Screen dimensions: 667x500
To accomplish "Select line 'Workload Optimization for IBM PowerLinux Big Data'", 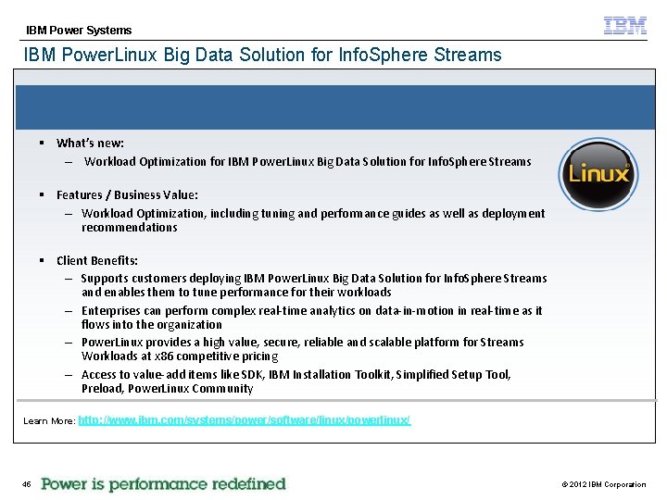I will pos(308,161).
